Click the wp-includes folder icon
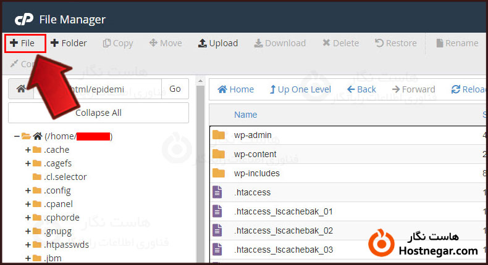Image resolution: width=488 pixels, height=265 pixels. (219, 173)
